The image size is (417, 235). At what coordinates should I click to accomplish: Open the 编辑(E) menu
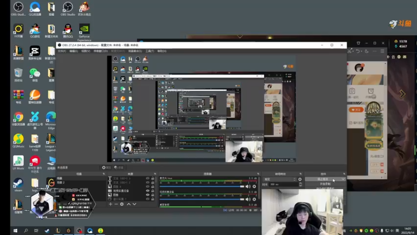point(73,51)
